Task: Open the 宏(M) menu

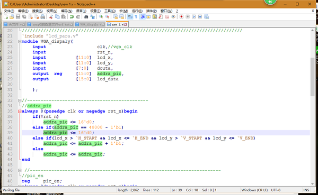Action: click(x=123, y=11)
